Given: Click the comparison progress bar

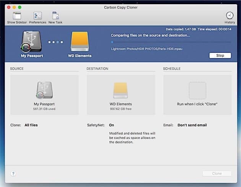Looking at the screenshot, I should (x=171, y=42).
